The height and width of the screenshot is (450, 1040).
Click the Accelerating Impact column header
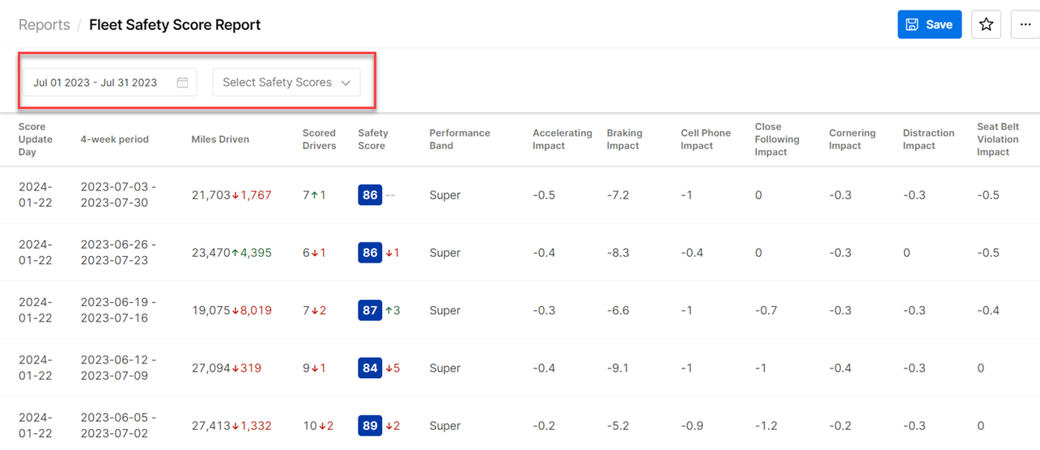[562, 139]
